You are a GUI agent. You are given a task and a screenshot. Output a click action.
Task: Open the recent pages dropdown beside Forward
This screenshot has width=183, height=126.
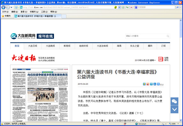(11, 7)
